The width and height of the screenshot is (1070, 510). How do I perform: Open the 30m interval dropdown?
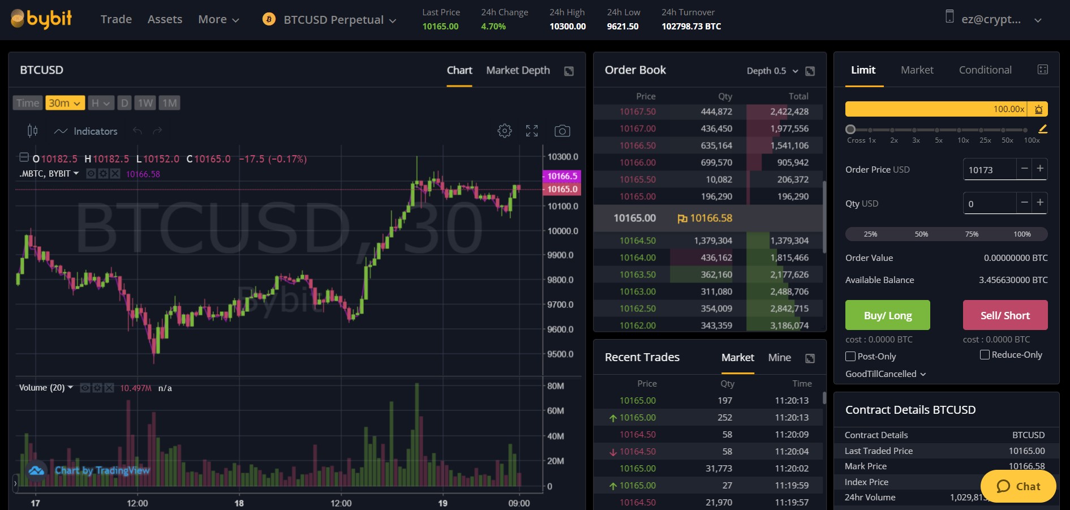(x=65, y=103)
